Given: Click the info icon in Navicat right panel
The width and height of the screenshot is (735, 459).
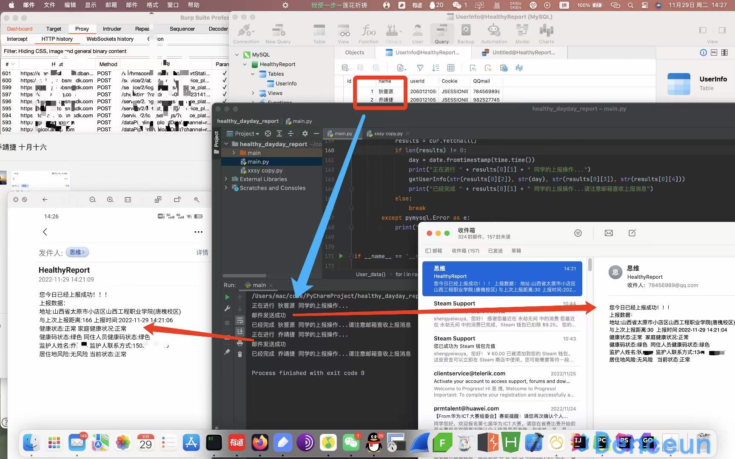Looking at the screenshot, I should 704,52.
